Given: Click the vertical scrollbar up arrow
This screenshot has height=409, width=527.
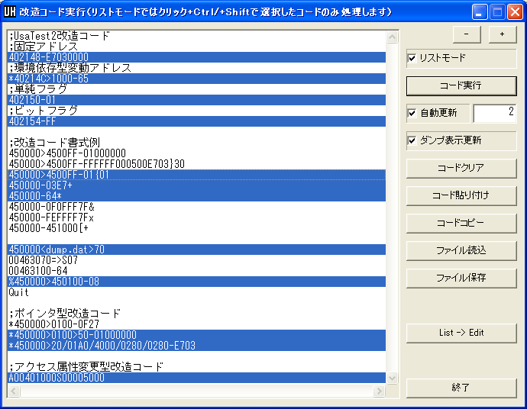Looking at the screenshot, I should click(x=393, y=37).
